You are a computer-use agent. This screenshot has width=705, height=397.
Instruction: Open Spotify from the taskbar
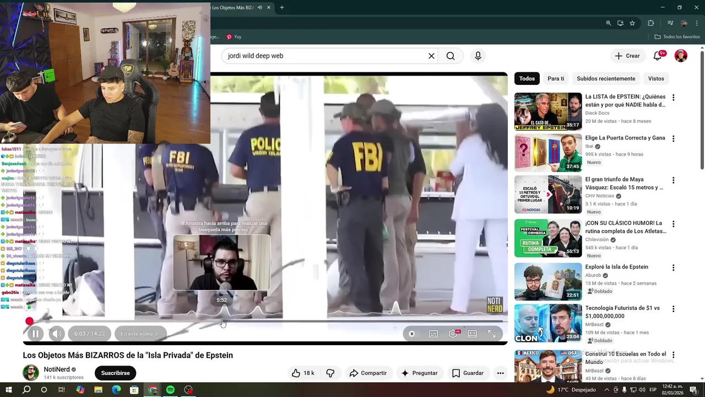[x=170, y=390]
